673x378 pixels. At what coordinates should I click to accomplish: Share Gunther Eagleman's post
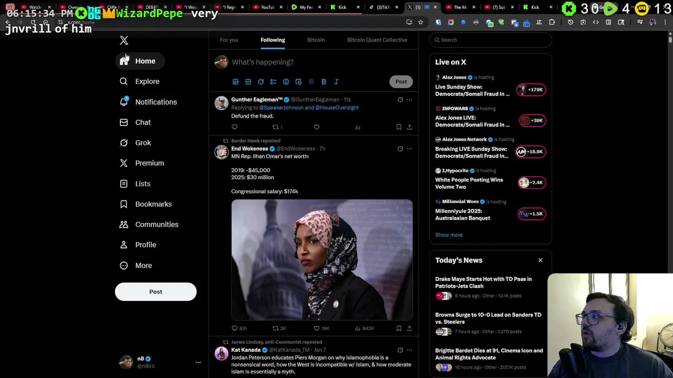click(409, 127)
